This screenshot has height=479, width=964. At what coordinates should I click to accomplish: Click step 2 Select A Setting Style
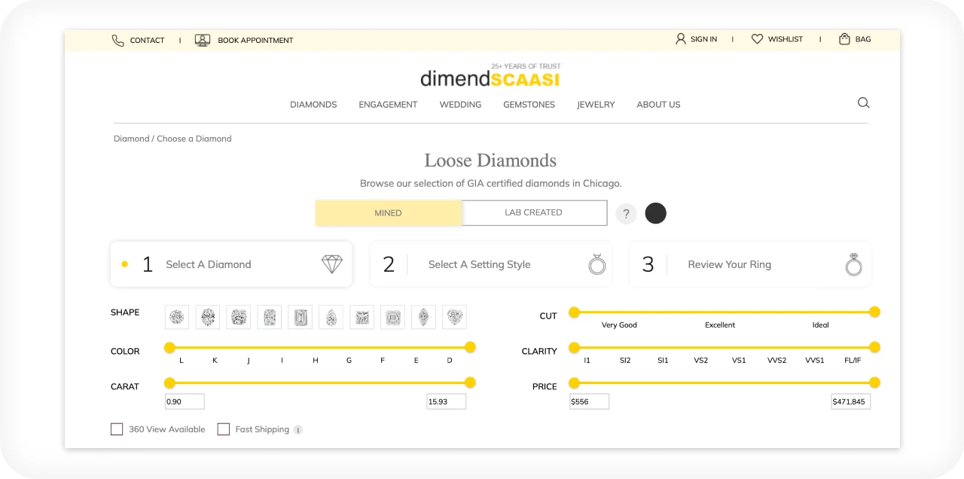[x=491, y=264]
